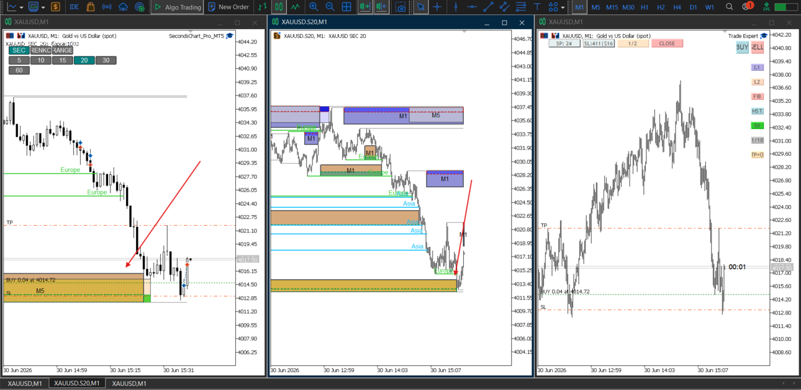
Task: Select the M15 timeframe
Action: point(612,7)
